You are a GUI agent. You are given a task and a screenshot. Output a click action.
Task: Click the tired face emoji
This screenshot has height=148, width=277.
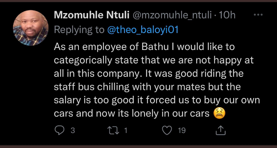pyautogui.click(x=219, y=113)
